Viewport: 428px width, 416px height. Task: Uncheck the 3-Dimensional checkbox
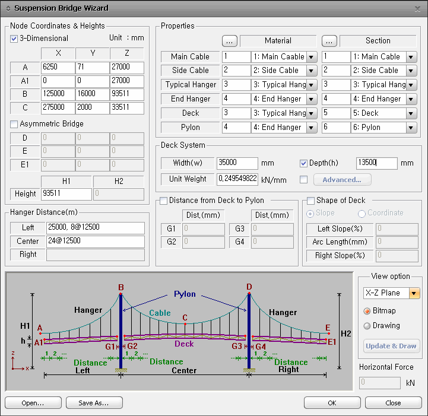click(14, 39)
